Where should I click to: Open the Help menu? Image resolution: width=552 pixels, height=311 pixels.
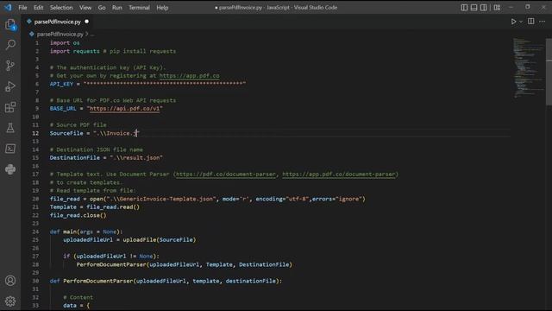(x=162, y=8)
